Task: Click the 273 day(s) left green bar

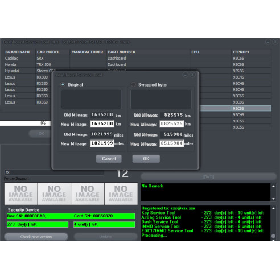Action: click(x=38, y=224)
